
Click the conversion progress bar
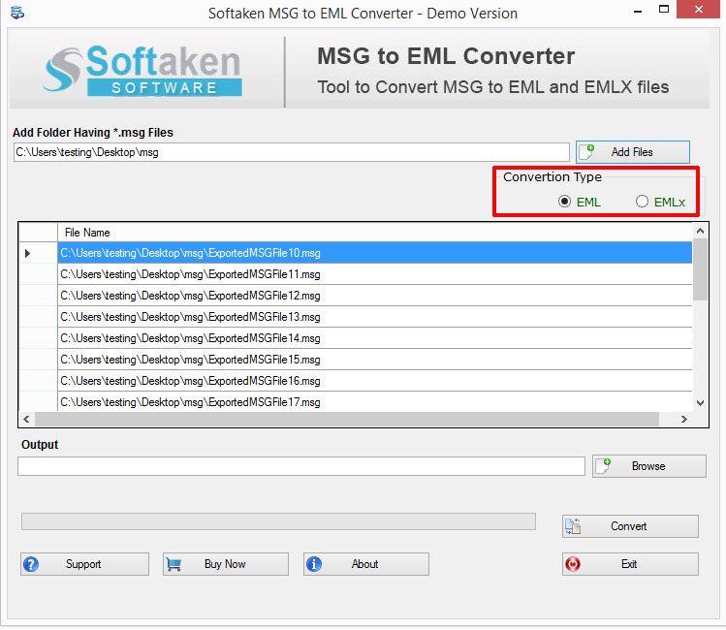[x=278, y=521]
